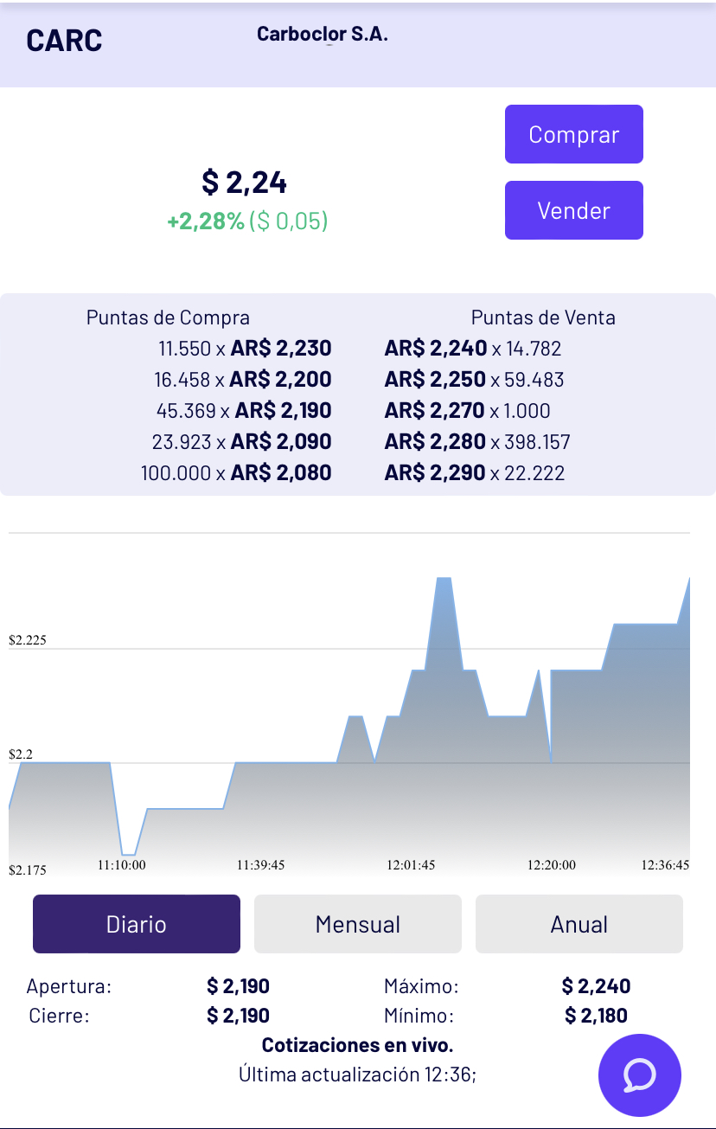Click the 12:20:00 time axis label
Image resolution: width=716 pixels, height=1129 pixels.
552,864
